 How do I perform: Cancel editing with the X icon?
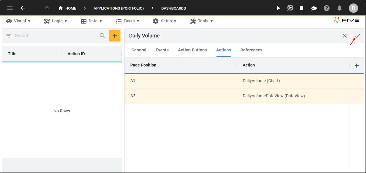(x=345, y=36)
